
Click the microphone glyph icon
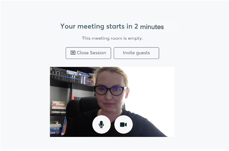pyautogui.click(x=101, y=124)
